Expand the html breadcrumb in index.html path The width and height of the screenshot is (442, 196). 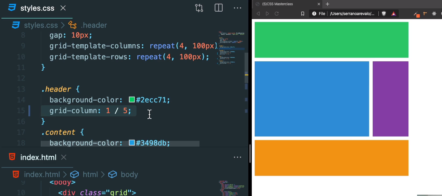pyautogui.click(x=90, y=174)
